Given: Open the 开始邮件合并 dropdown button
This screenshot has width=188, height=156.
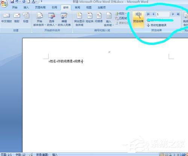Looking at the screenshot, I should 39,19.
